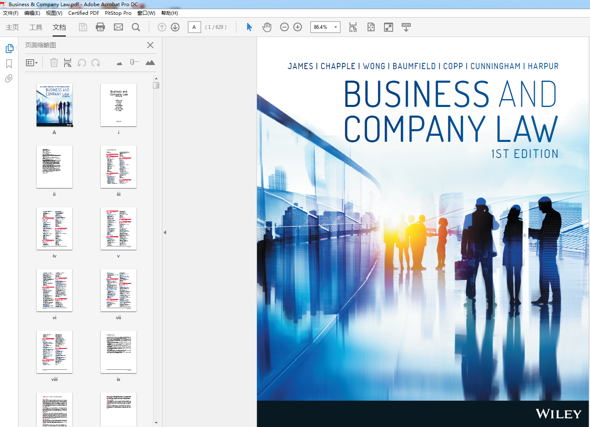Close the page thumbnails panel
The width and height of the screenshot is (590, 427).
tap(150, 45)
